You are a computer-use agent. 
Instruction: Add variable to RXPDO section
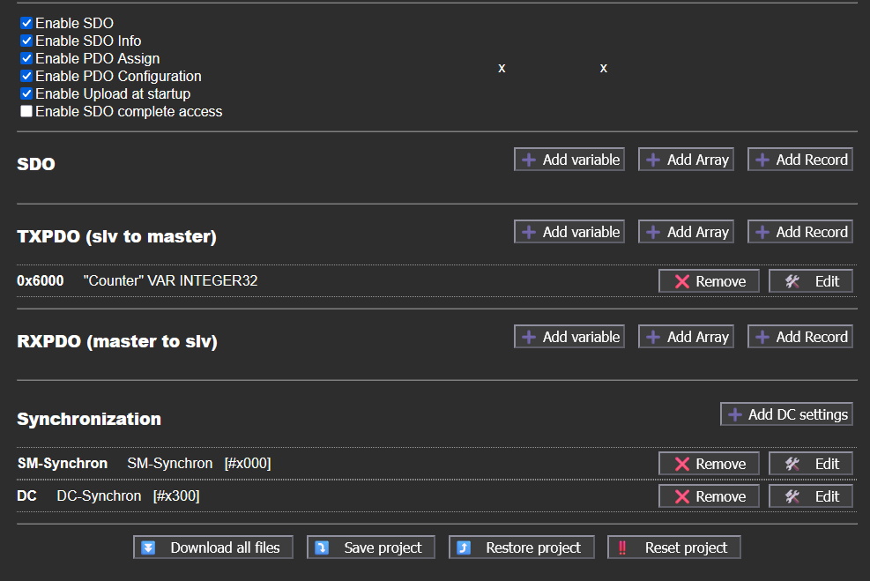point(569,337)
